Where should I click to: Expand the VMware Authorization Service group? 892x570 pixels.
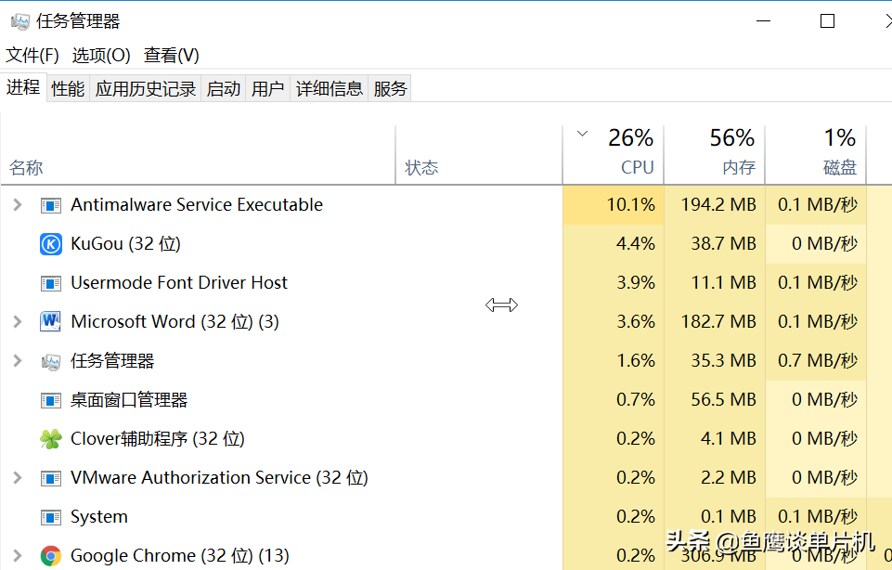tap(18, 478)
